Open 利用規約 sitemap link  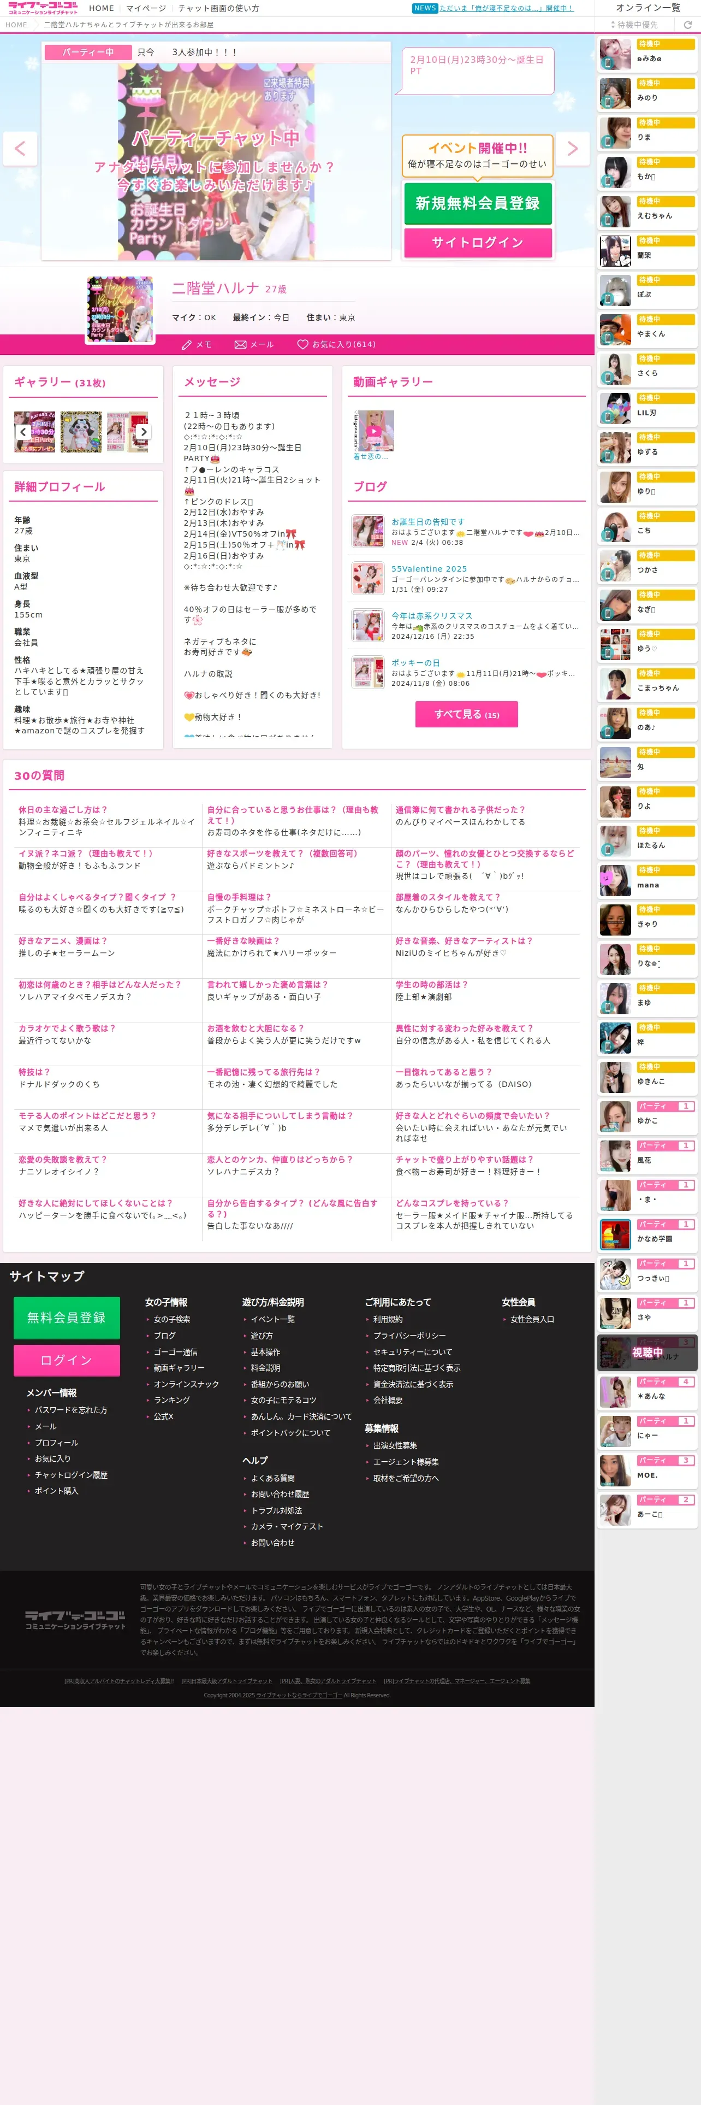click(388, 1319)
